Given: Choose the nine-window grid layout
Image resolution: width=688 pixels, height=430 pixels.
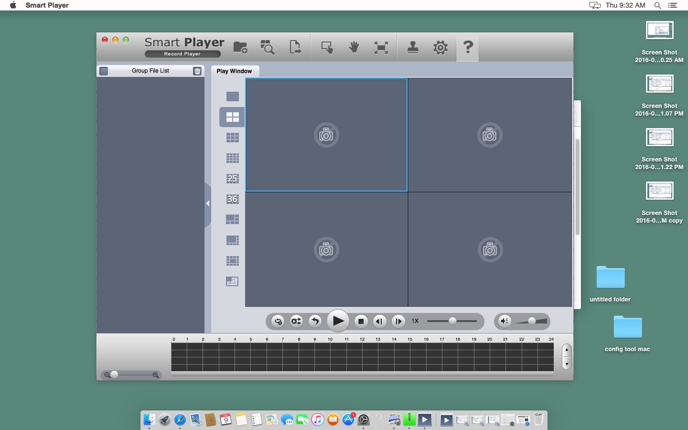Looking at the screenshot, I should tap(233, 138).
